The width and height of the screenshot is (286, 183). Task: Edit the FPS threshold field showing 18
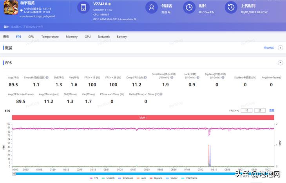pyautogui.click(x=246, y=110)
